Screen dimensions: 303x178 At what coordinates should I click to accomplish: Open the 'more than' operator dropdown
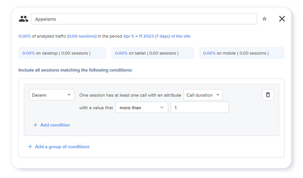[x=141, y=108]
